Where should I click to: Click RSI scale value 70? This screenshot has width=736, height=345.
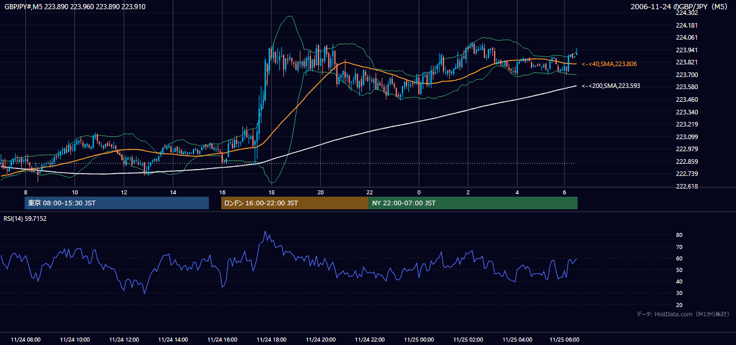point(679,247)
